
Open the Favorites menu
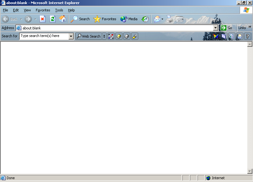click(43, 10)
